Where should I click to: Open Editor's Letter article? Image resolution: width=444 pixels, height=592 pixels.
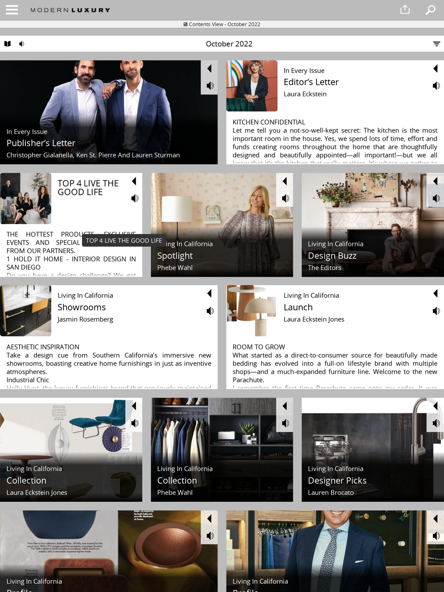[x=311, y=82]
